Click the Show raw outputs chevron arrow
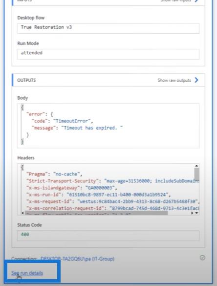The height and width of the screenshot is (286, 217). pos(196,80)
